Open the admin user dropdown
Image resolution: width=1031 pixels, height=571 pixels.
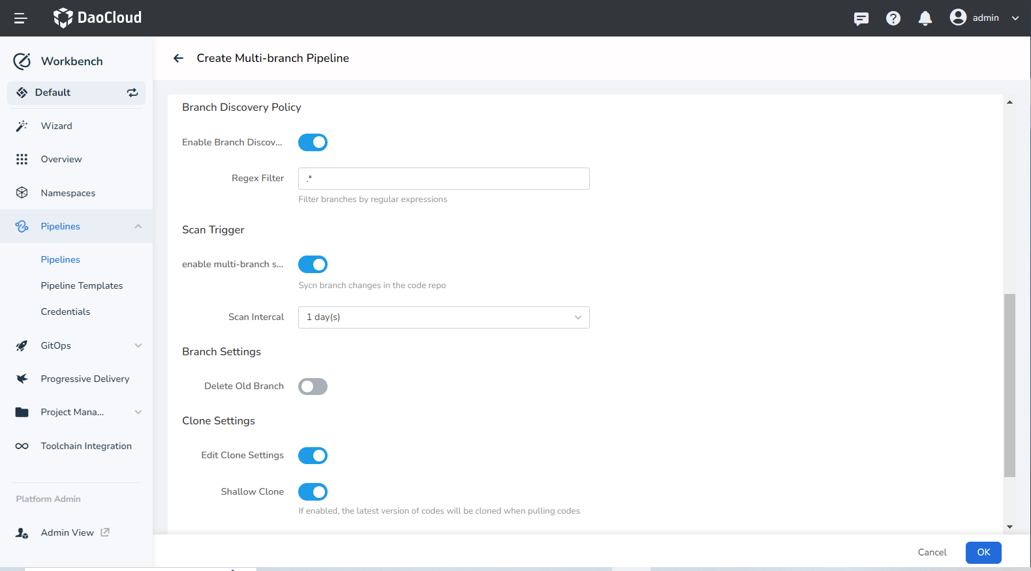(985, 18)
